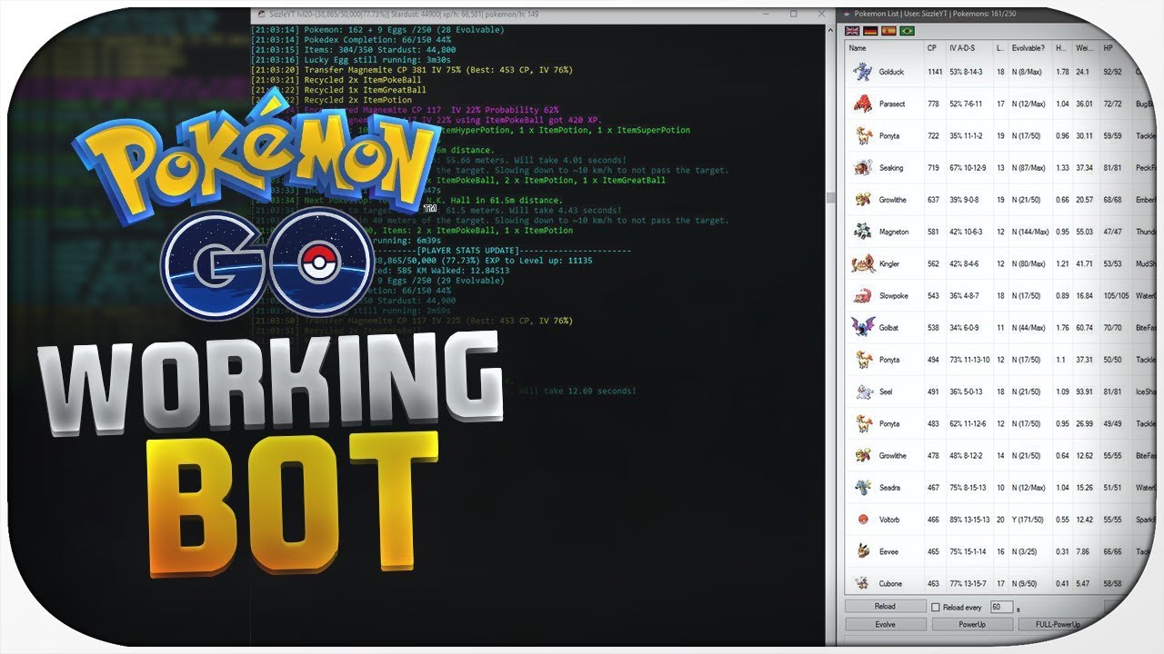Click the Golduck sprite icon
This screenshot has width=1164, height=654.
tap(862, 72)
